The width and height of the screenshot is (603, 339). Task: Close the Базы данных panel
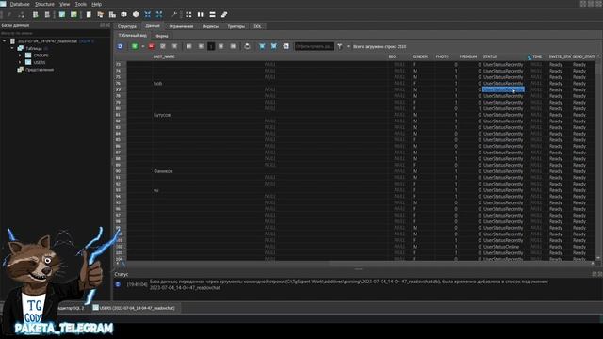pos(107,25)
